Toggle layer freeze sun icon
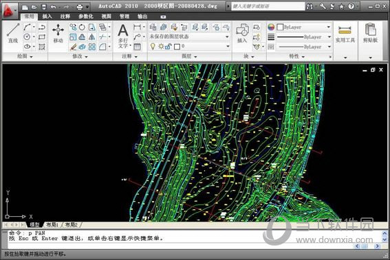Viewport: 390px width, 260px height. pos(161,47)
